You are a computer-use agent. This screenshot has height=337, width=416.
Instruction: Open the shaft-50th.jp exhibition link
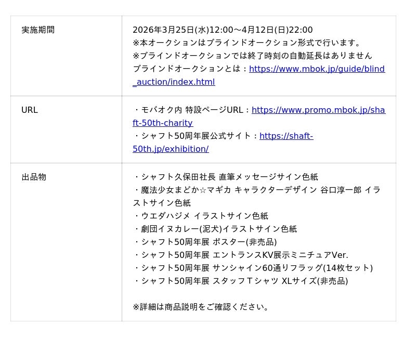coord(286,136)
